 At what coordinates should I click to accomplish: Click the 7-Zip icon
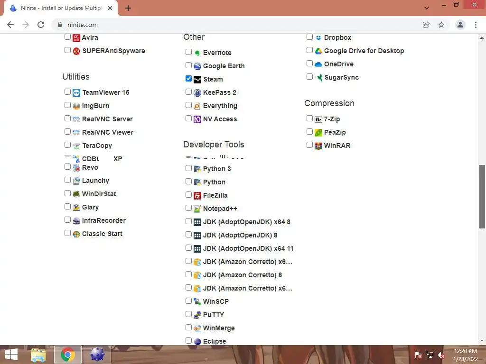[318, 119]
